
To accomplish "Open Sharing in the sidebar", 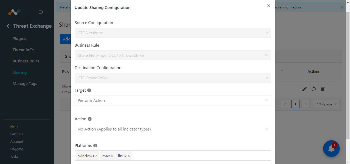I will click(19, 72).
